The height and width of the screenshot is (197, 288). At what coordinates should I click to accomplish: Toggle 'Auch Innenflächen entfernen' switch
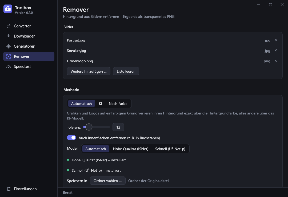[x=71, y=138]
